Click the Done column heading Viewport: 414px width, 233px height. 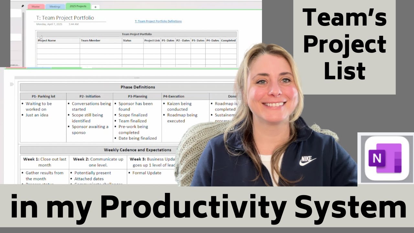click(224, 96)
